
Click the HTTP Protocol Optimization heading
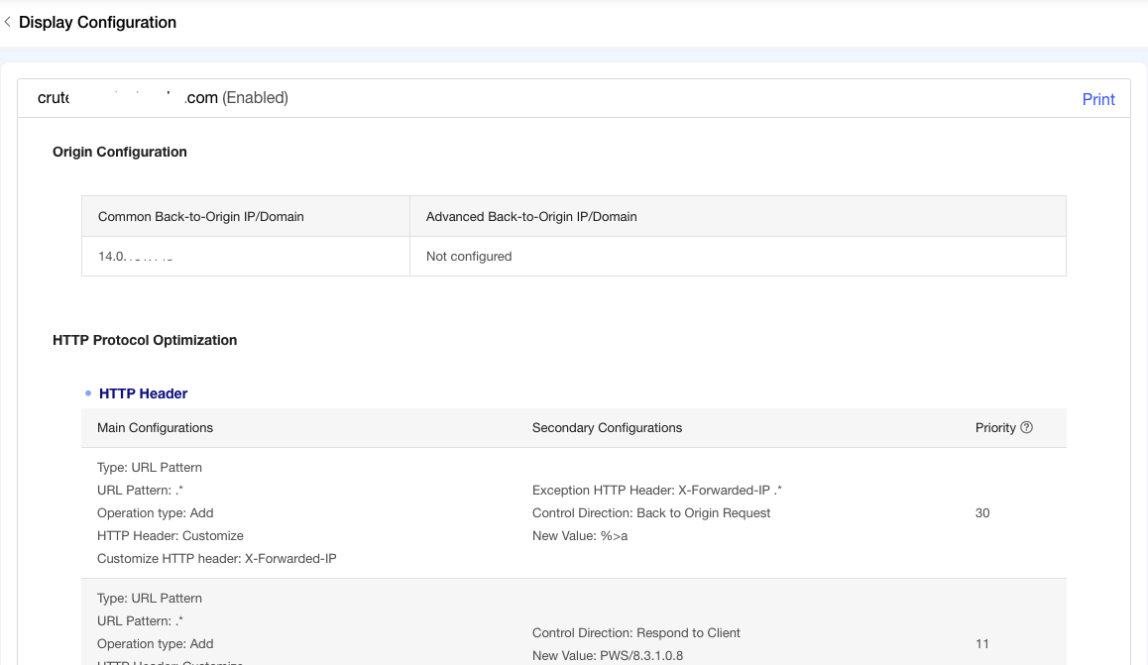click(x=145, y=340)
